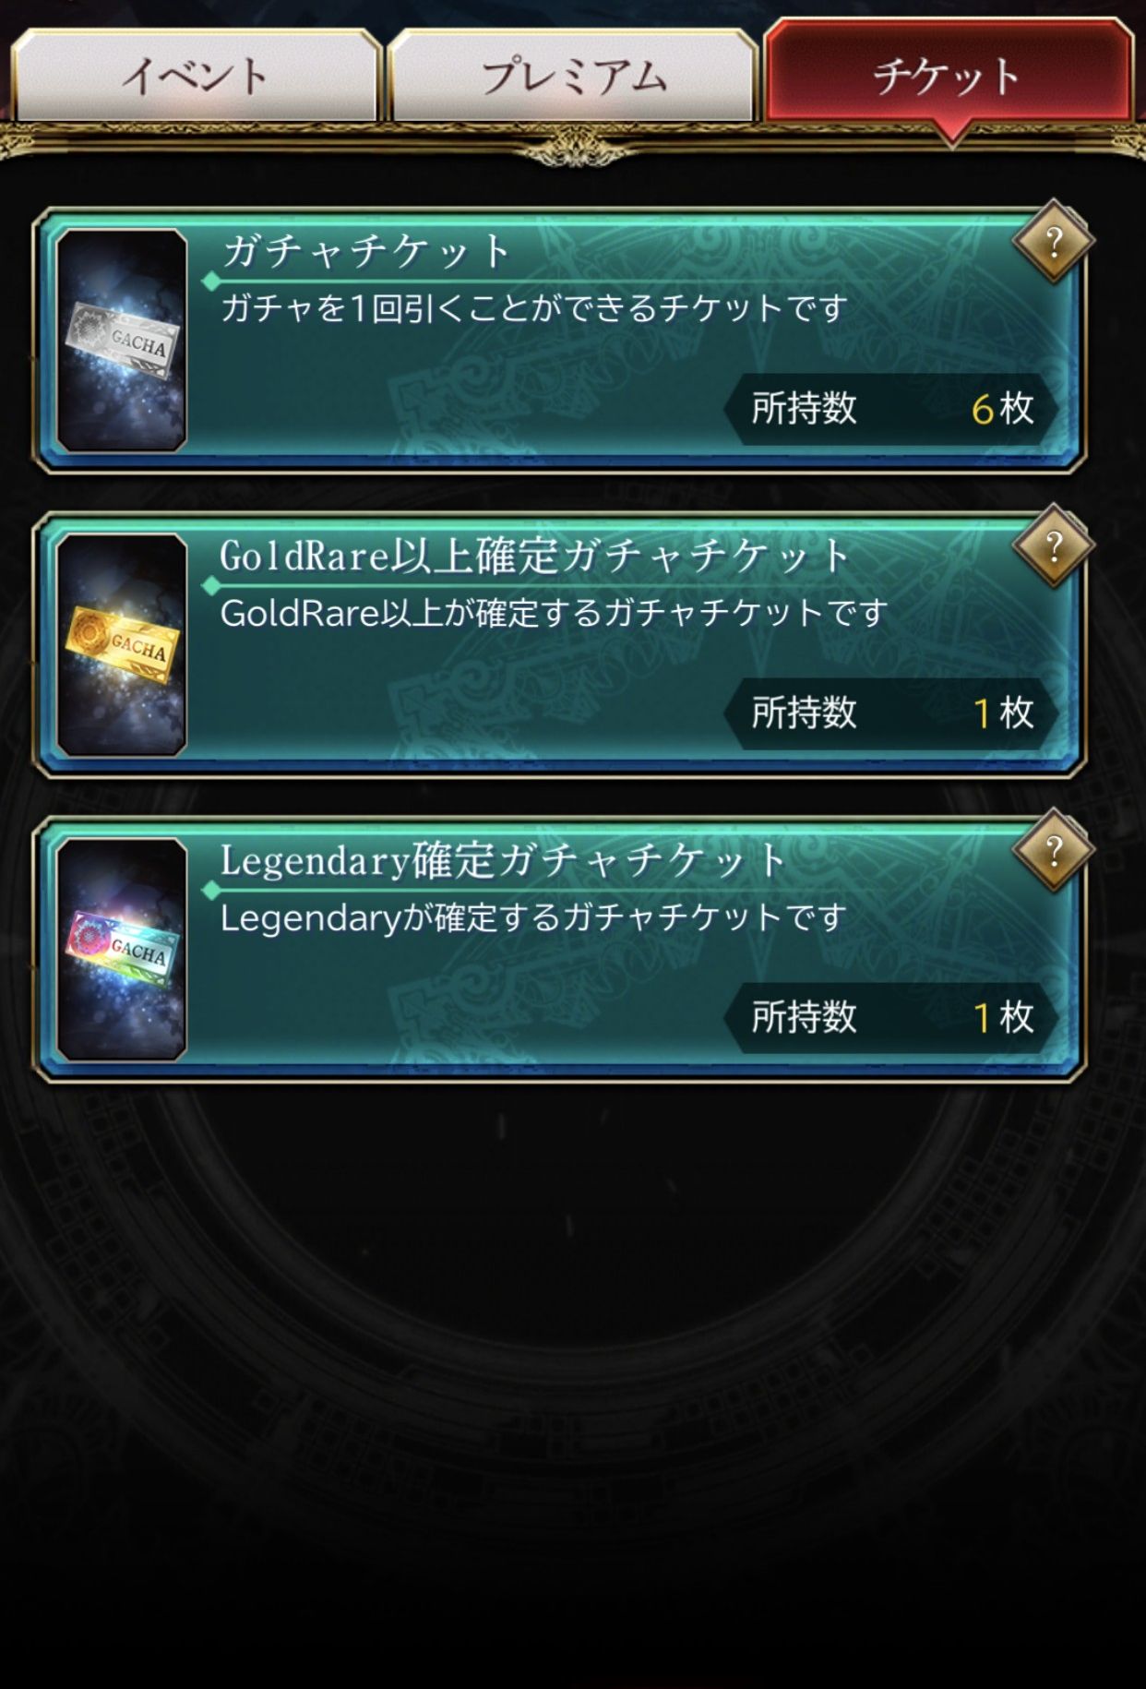Image resolution: width=1146 pixels, height=1689 pixels.
Task: Tap GoldRare ticket's 所持数 1枚 badge
Action: pyautogui.click(x=891, y=713)
